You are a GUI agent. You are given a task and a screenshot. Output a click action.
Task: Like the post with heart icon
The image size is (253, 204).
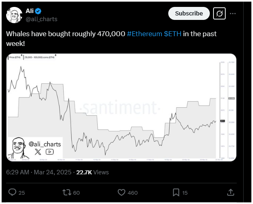(x=121, y=192)
